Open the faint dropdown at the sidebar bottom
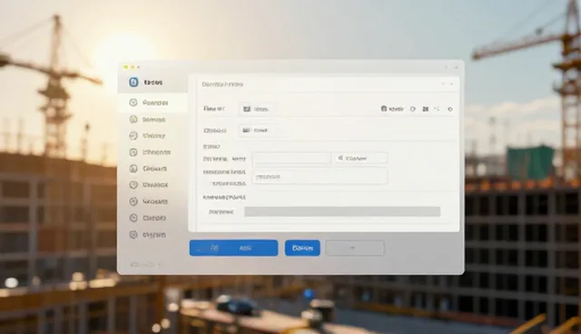 (x=145, y=264)
